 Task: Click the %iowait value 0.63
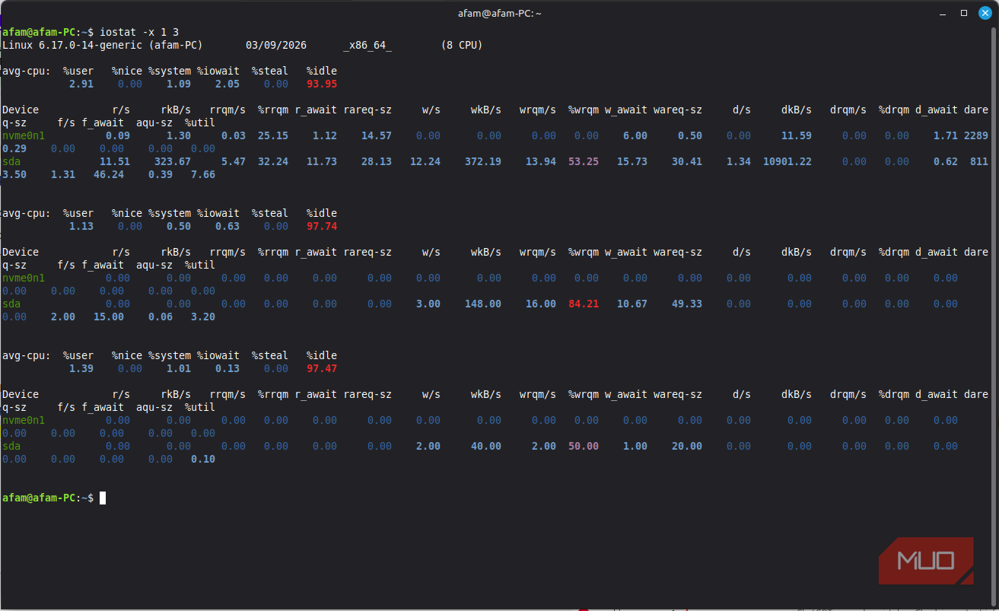(x=227, y=226)
